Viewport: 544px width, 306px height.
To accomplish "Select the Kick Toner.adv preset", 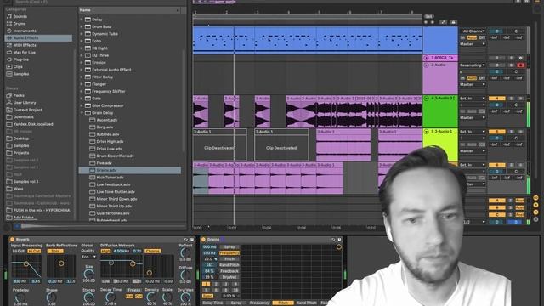I will coord(110,178).
